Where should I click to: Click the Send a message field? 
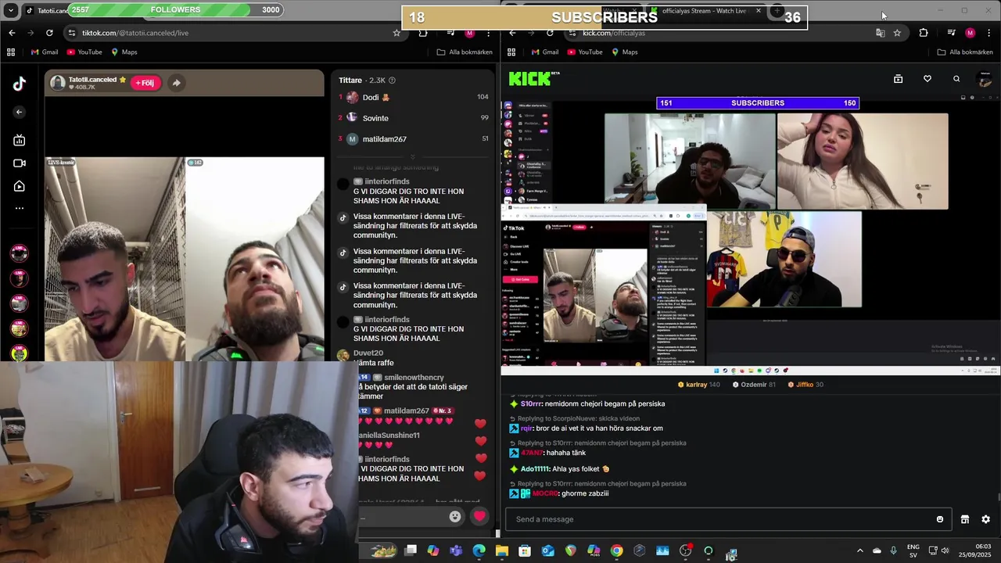pyautogui.click(x=727, y=519)
